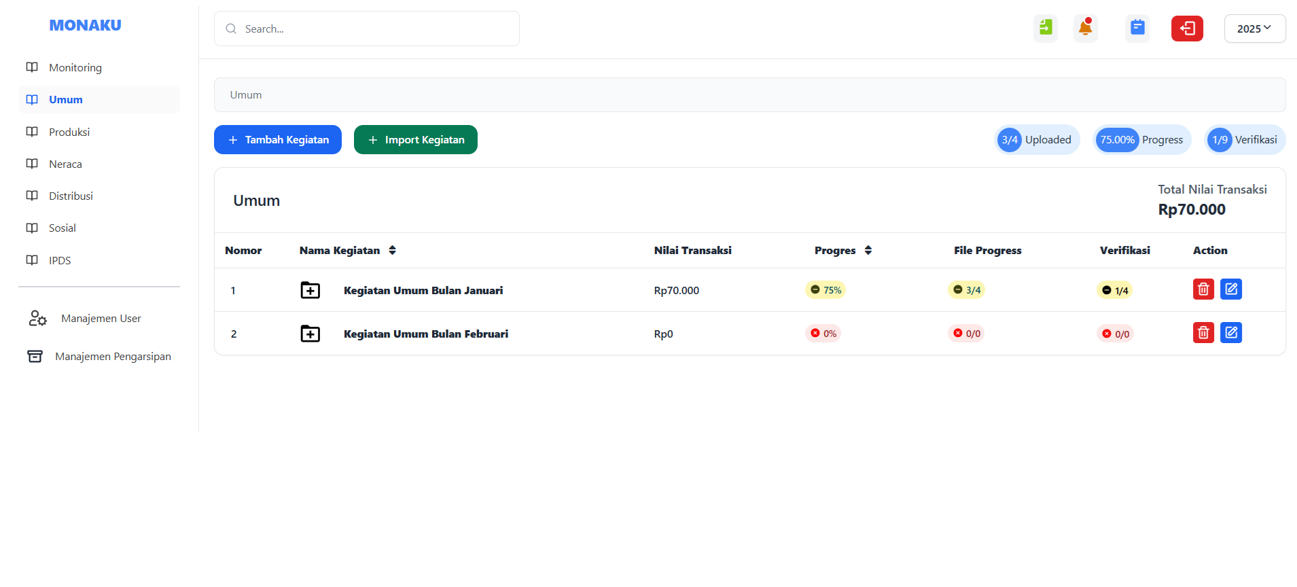Click the File Progress column header
The height and width of the screenshot is (587, 1297).
tap(988, 251)
